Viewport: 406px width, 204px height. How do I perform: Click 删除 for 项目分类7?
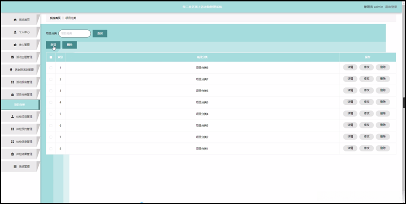(x=383, y=79)
